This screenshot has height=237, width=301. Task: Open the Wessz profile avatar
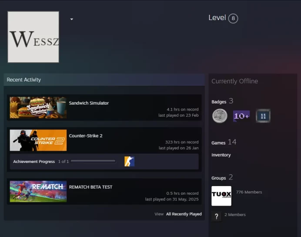pyautogui.click(x=33, y=37)
